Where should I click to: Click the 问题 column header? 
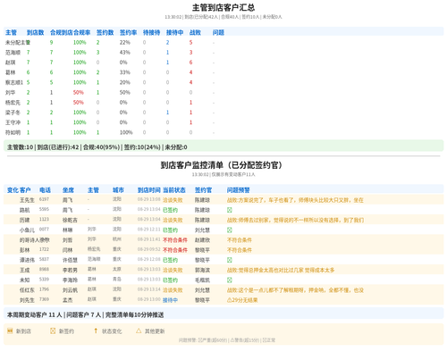pos(218,32)
